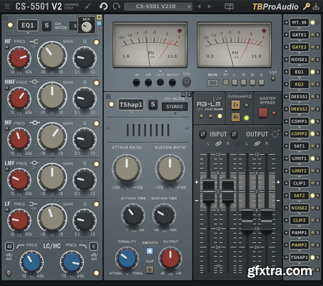
Task: Toggle the LMF band enable LED
Action: tap(96, 164)
